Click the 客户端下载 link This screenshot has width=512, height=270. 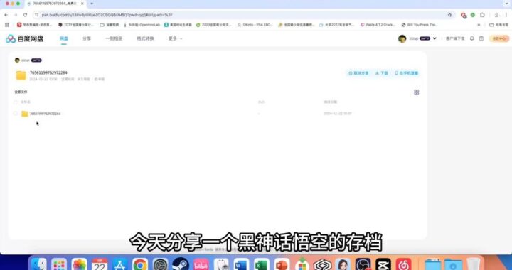[x=455, y=38]
